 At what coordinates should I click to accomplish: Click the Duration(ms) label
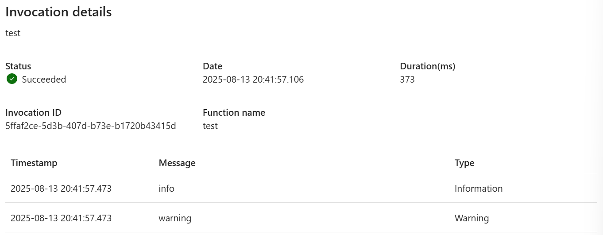[428, 66]
